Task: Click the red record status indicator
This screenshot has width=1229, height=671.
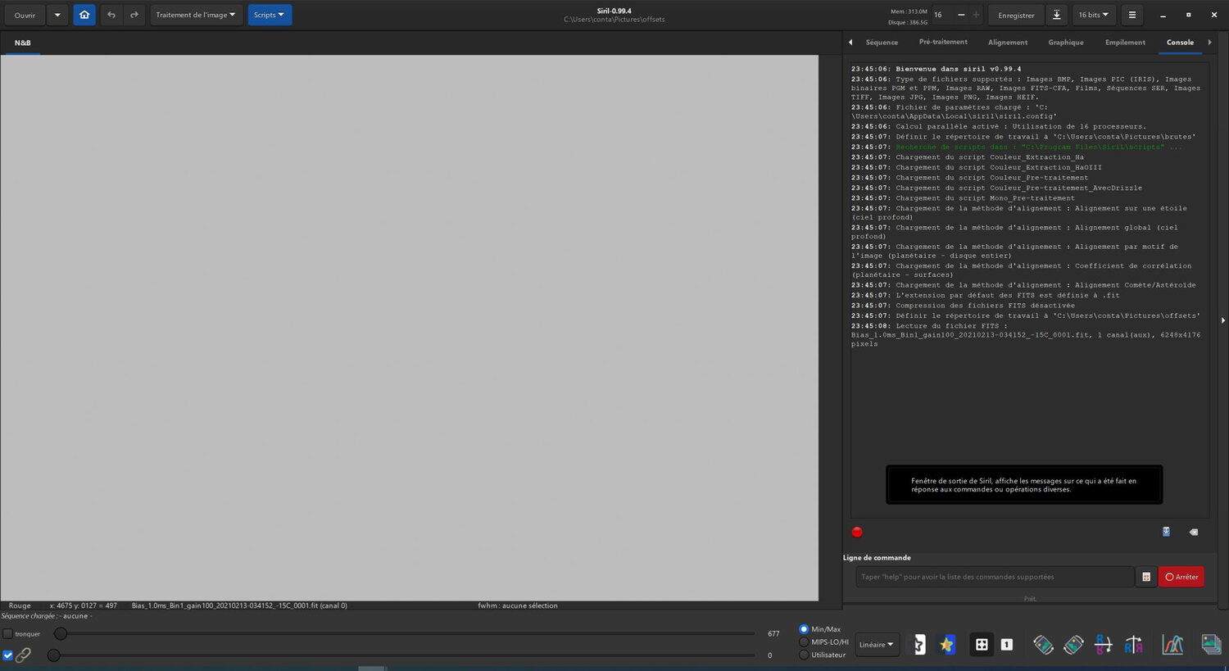Action: click(857, 532)
